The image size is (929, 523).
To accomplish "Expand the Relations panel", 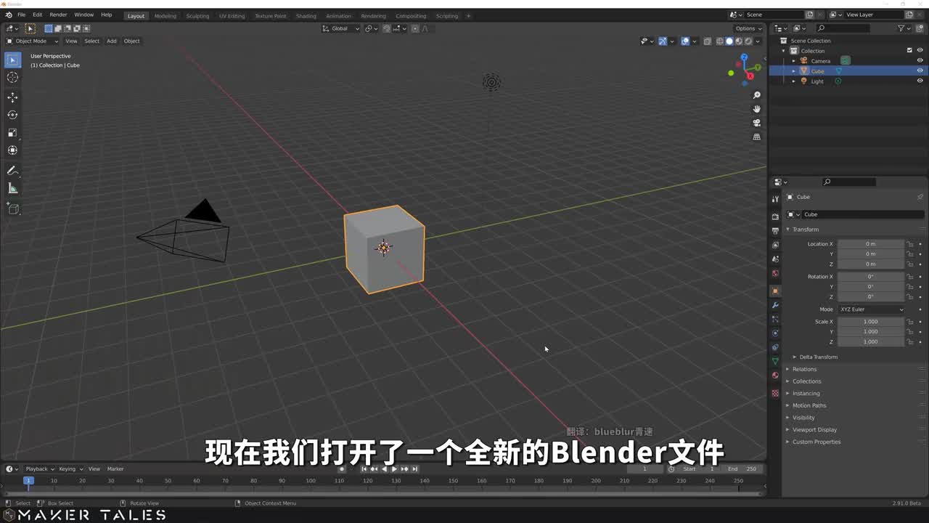I will click(804, 370).
